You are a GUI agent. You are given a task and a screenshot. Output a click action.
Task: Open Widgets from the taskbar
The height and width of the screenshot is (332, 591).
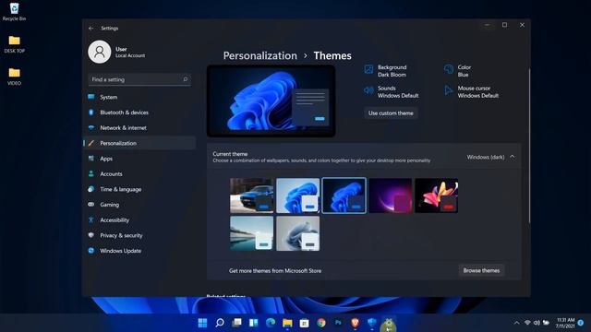tap(253, 323)
